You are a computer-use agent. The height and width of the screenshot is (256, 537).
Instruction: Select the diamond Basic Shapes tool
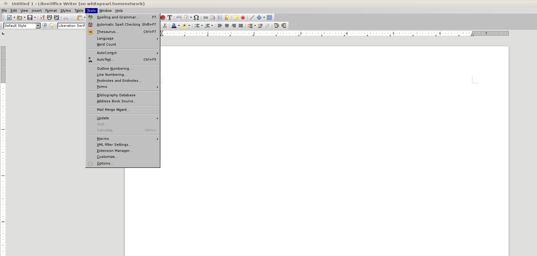pos(259,18)
